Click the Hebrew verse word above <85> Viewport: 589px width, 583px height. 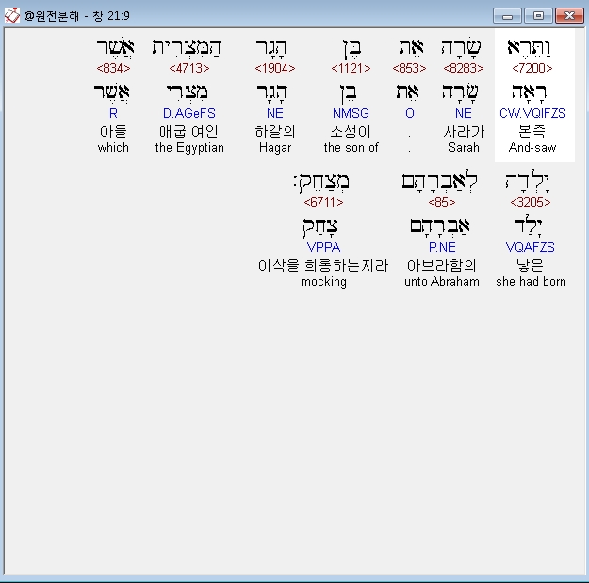(439, 181)
